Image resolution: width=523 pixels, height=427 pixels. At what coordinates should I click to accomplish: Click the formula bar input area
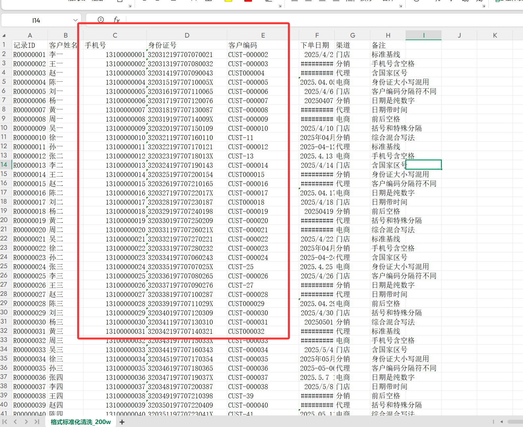(297, 20)
